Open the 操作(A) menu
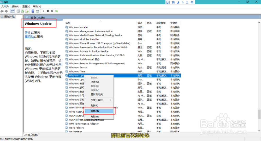Screen dimensions: 261x141 15,7
